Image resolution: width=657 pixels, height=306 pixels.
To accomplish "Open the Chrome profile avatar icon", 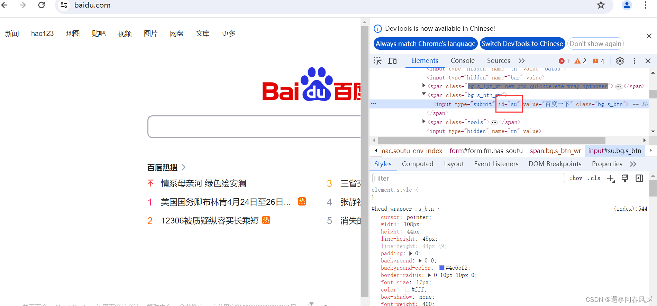I will [627, 5].
